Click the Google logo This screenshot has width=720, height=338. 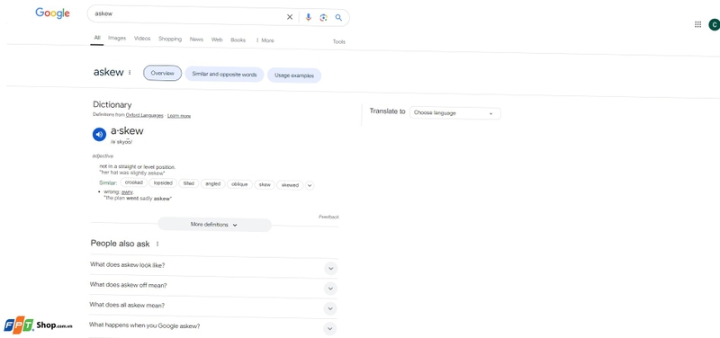[53, 13]
